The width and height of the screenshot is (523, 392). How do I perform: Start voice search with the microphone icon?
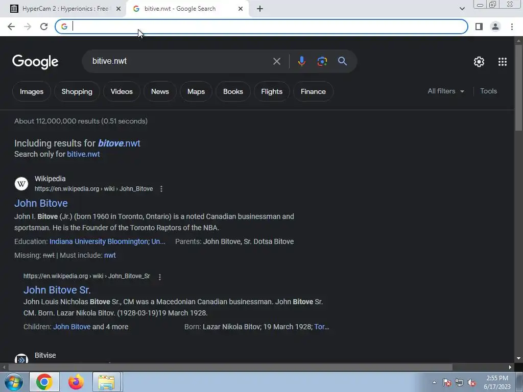301,61
